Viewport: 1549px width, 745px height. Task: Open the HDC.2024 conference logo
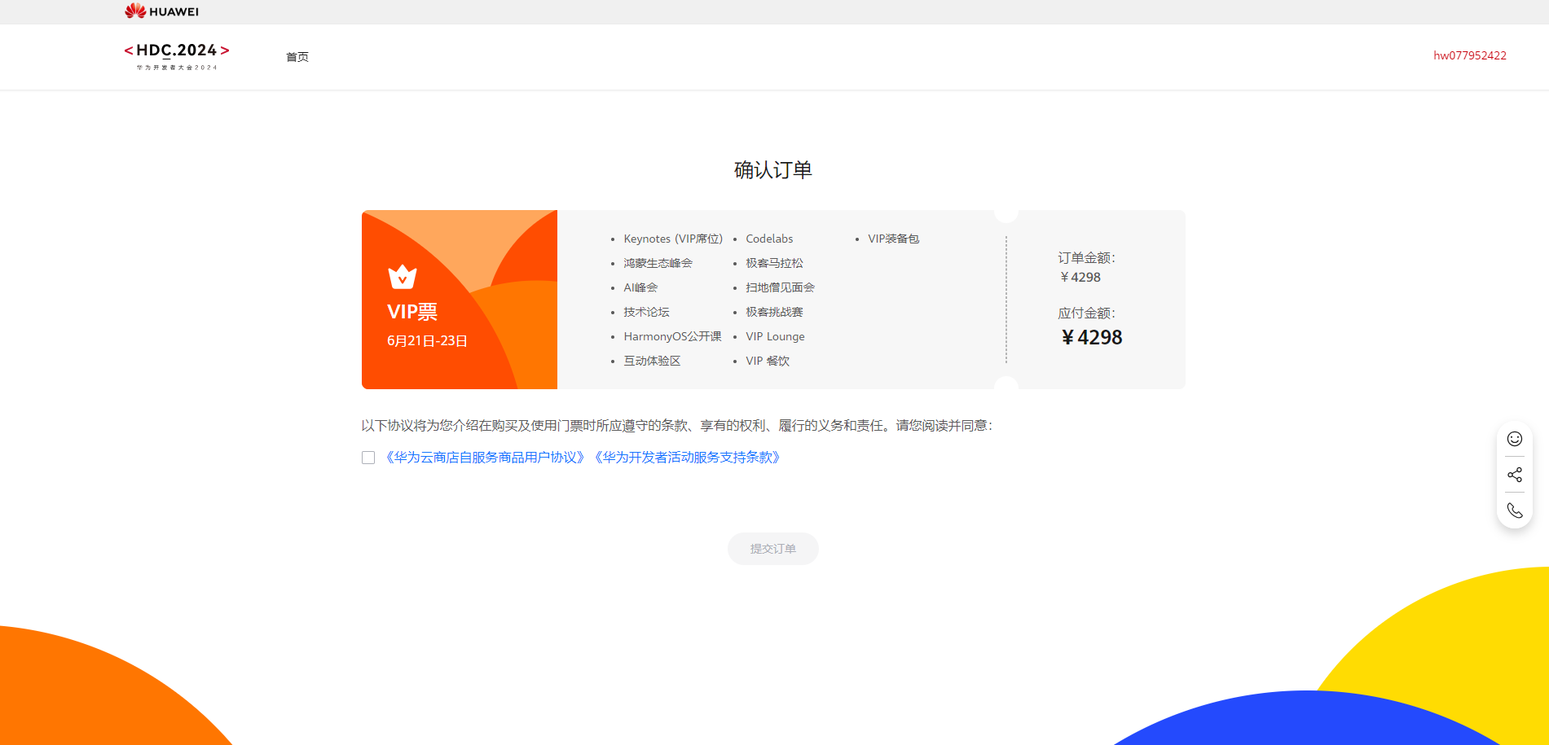tap(177, 56)
